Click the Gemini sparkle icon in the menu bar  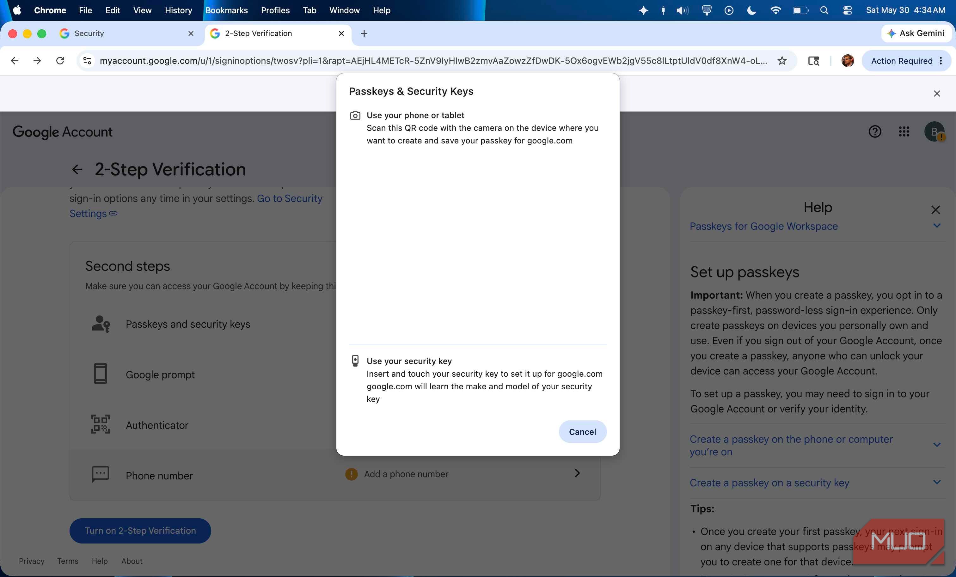pyautogui.click(x=643, y=10)
